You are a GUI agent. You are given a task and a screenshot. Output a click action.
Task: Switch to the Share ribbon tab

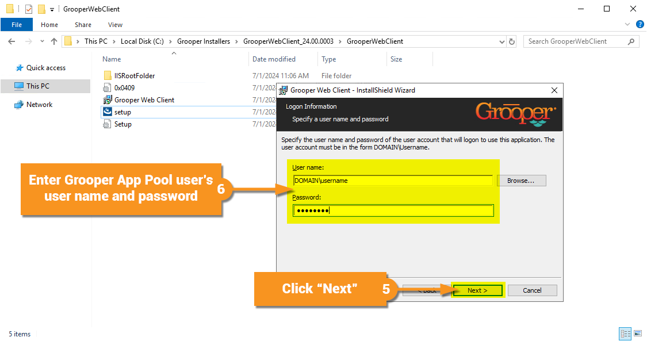[83, 25]
